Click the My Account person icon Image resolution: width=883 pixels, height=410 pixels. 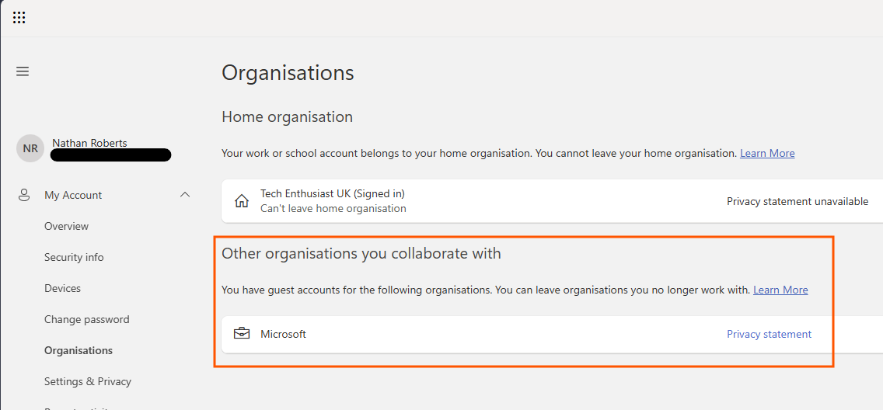(x=23, y=195)
